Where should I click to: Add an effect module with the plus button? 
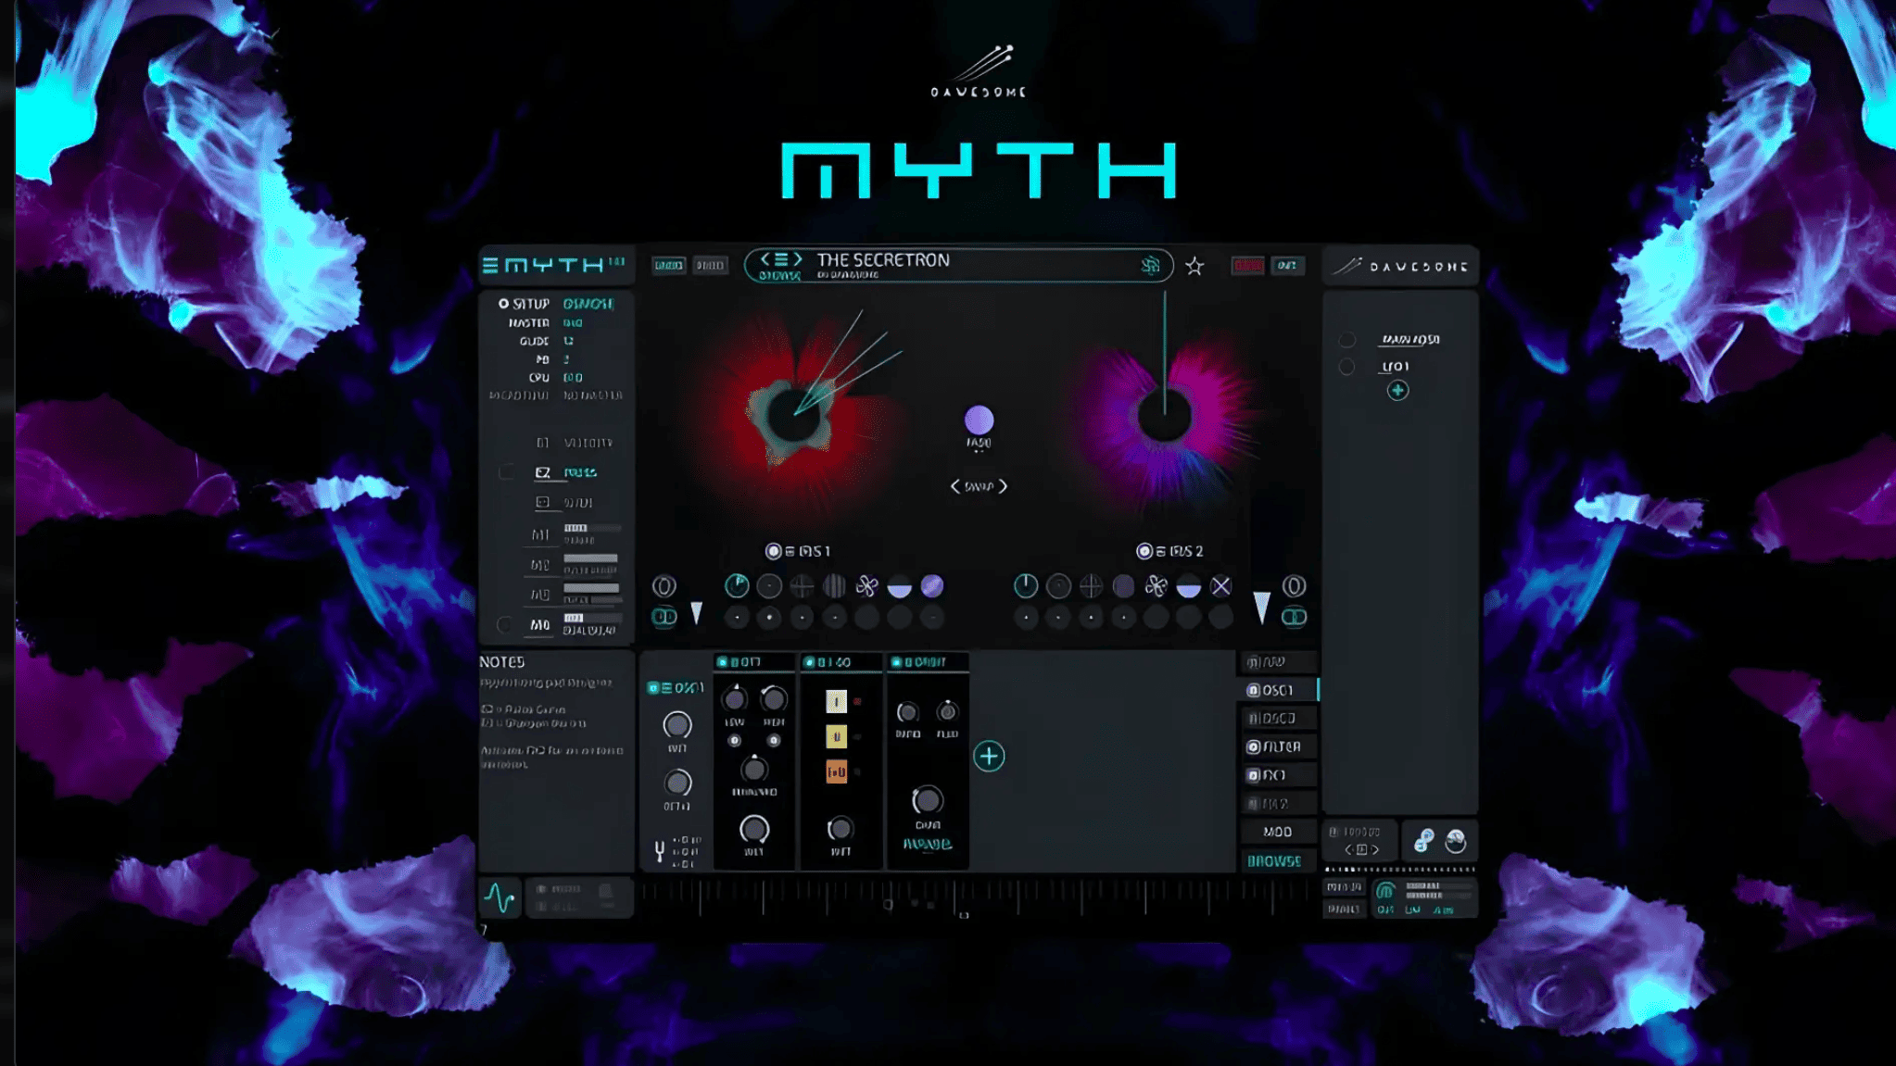point(989,757)
